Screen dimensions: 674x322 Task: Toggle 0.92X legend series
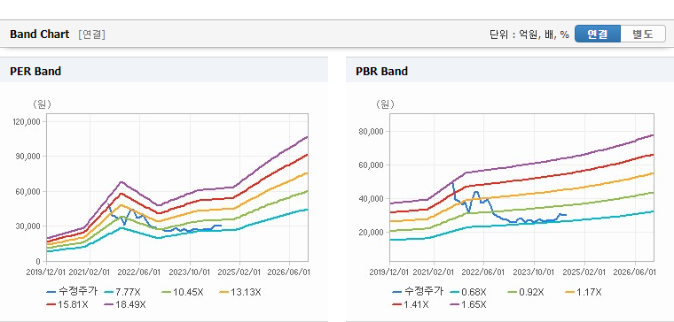pyautogui.click(x=525, y=293)
